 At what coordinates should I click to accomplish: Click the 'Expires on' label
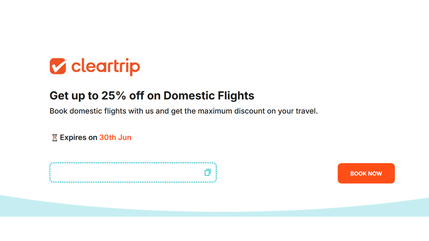point(78,138)
